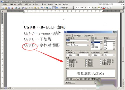Click the Tables and Borders icon in toolbar
The image size is (125, 90).
tap(50, 8)
